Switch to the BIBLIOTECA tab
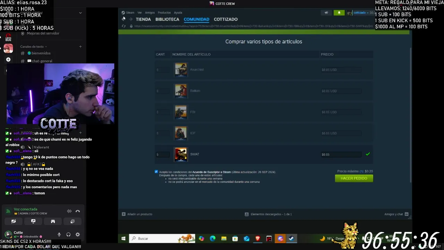Image resolution: width=444 pixels, height=250 pixels. 167,19
